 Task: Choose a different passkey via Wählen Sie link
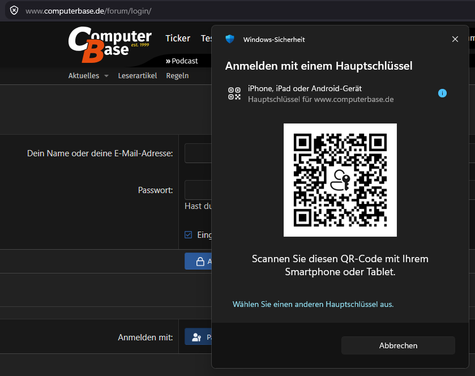(313, 304)
